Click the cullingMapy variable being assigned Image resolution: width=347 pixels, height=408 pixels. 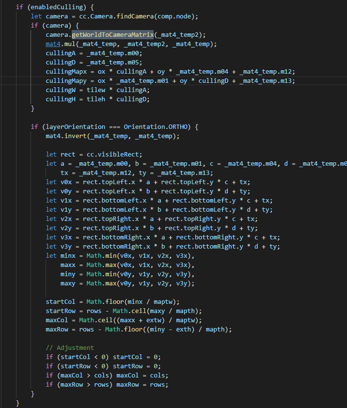[x=66, y=81]
